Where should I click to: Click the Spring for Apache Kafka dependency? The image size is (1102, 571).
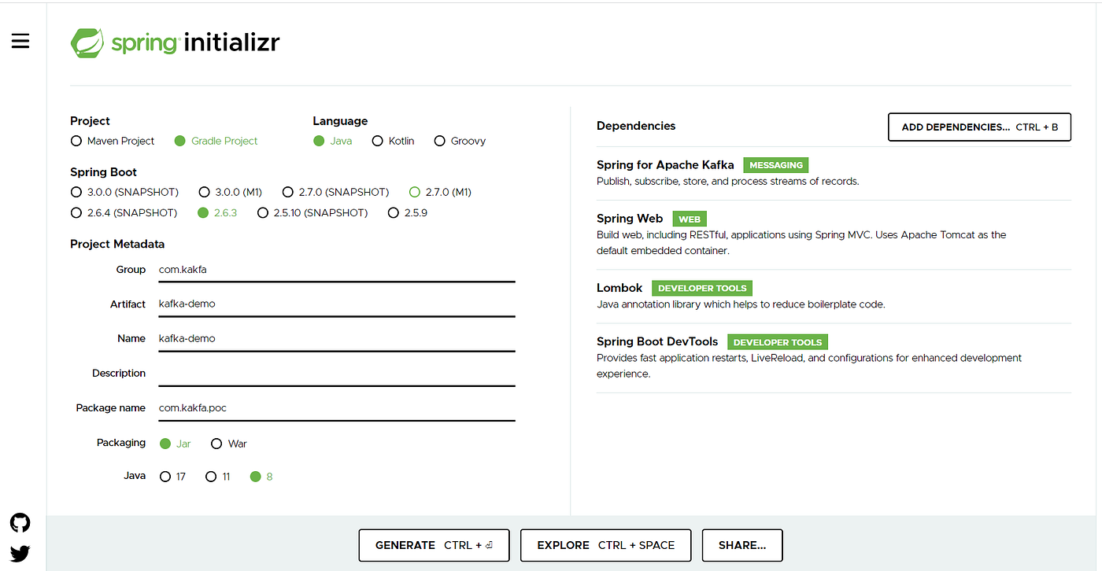665,165
